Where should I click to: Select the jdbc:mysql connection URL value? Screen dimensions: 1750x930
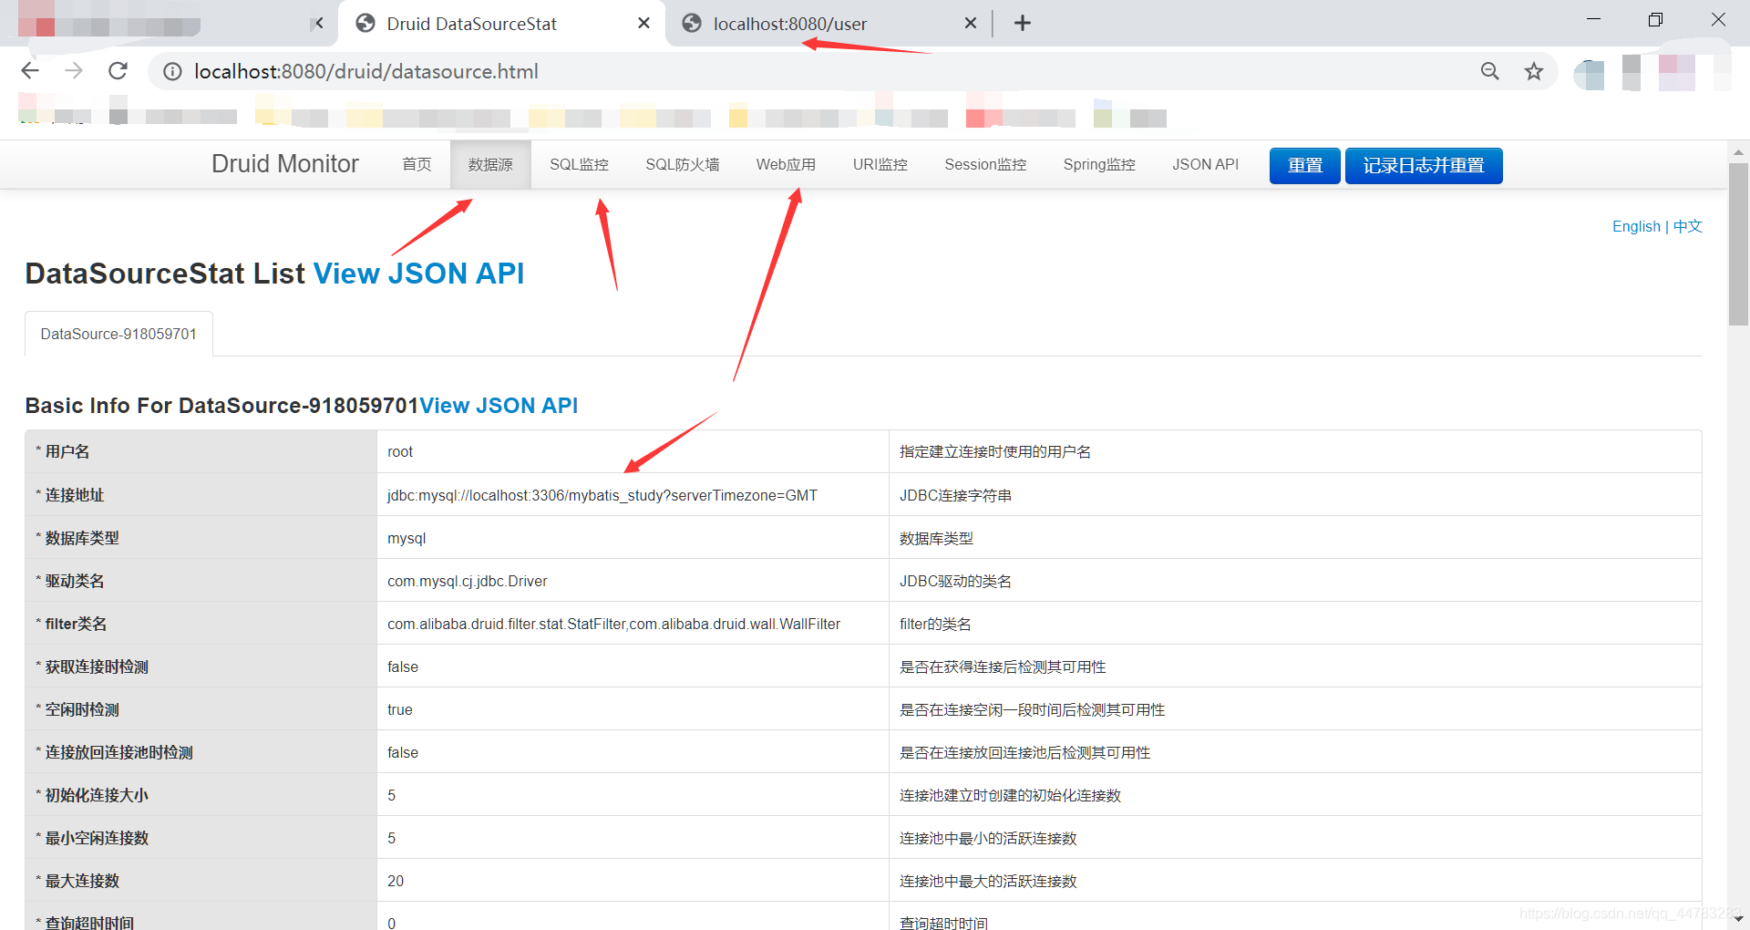click(602, 495)
